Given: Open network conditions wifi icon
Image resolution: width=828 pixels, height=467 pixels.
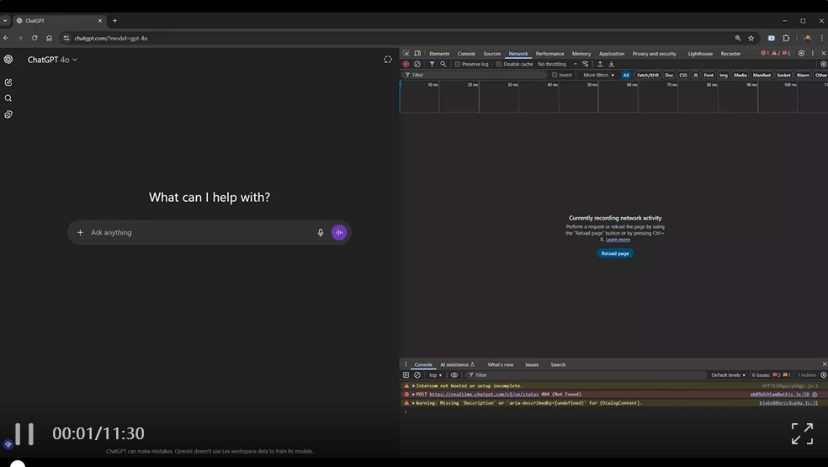Looking at the screenshot, I should pyautogui.click(x=585, y=64).
